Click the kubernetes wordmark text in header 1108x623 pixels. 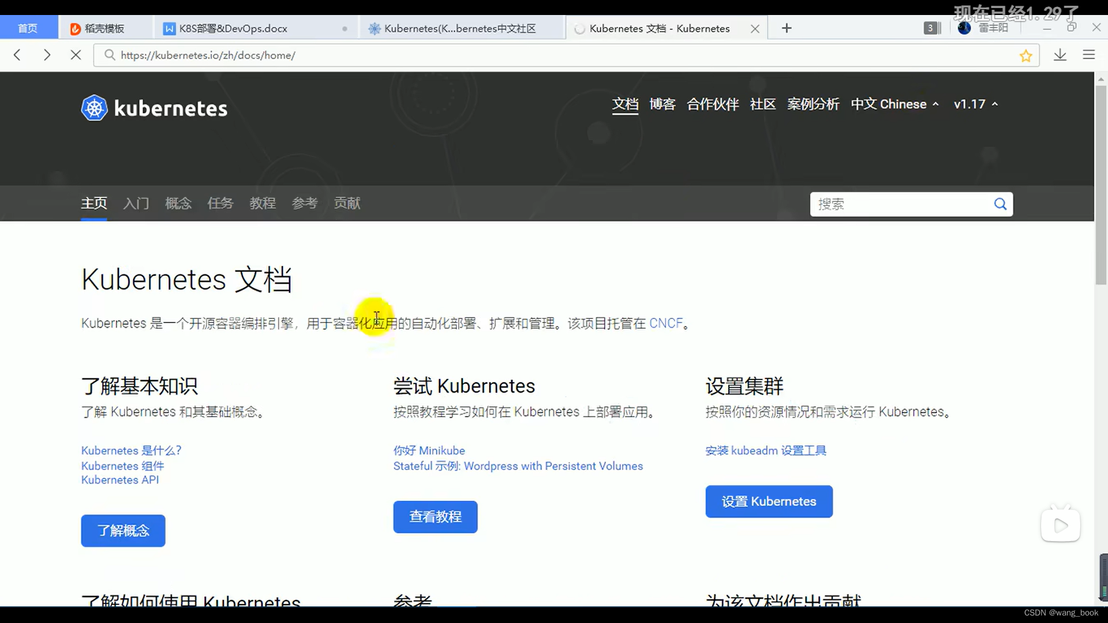pos(171,108)
